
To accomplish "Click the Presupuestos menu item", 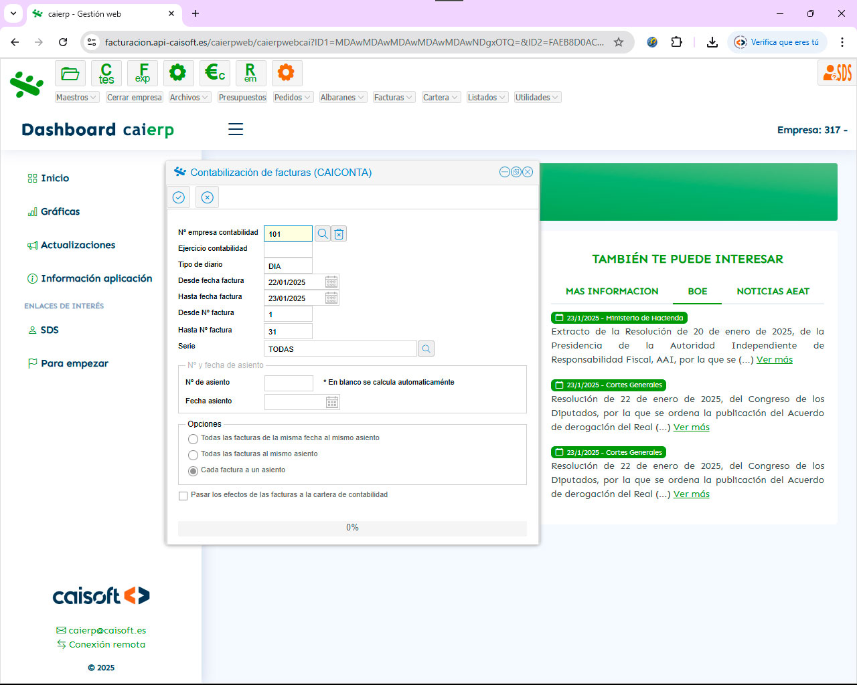I will tap(242, 97).
